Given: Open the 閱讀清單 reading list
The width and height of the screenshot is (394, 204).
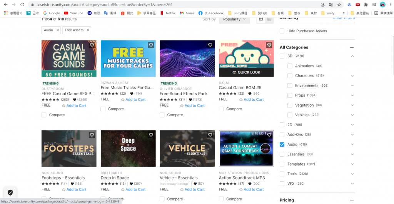Looking at the screenshot, I should (384, 13).
